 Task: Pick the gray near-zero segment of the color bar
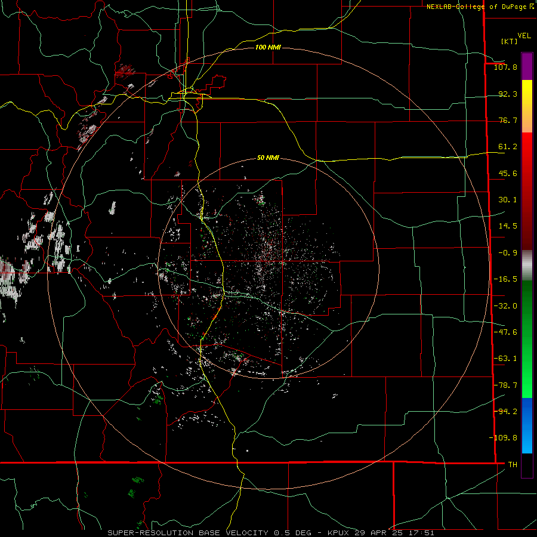point(527,265)
